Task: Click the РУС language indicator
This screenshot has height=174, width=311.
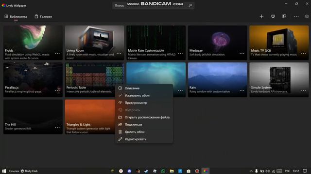Action: pyautogui.click(x=287, y=171)
